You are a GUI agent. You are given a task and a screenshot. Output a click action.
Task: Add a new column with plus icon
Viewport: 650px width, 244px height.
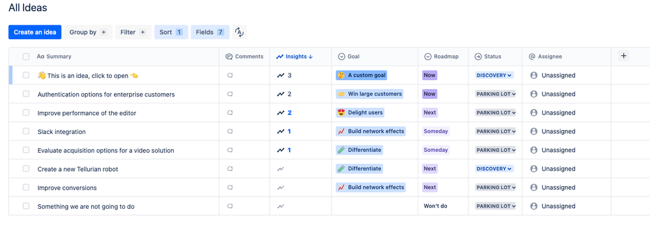pos(623,56)
